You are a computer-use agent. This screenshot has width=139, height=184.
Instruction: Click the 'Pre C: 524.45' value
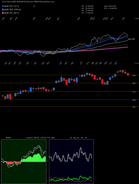(x=87, y=13)
